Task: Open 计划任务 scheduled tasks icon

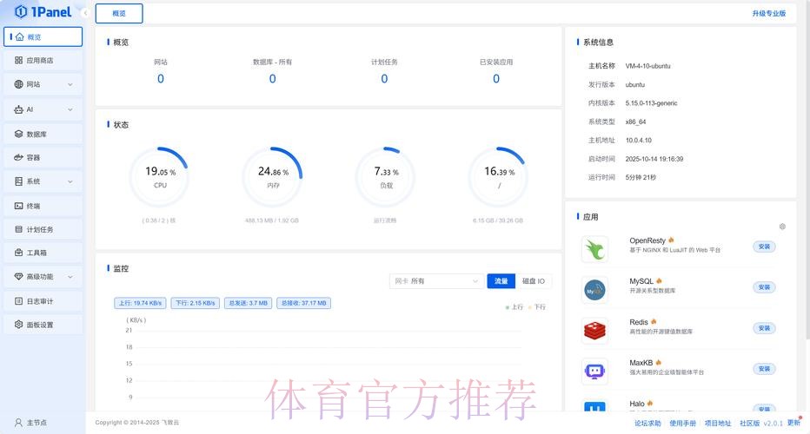Action: 18,229
